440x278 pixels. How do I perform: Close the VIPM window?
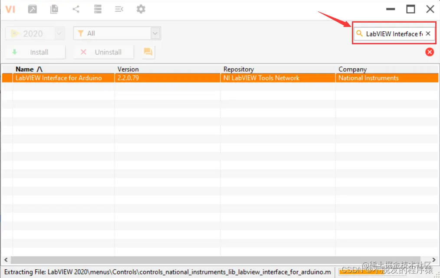click(430, 9)
